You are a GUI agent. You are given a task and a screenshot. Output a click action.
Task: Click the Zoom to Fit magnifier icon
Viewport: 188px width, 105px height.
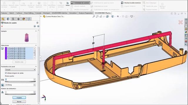coord(94,16)
